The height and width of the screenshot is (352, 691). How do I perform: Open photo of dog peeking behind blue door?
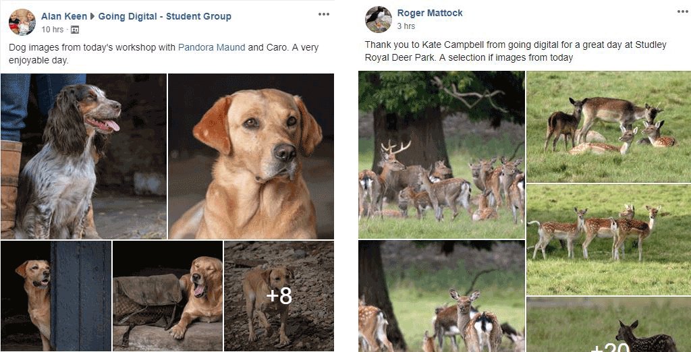point(55,295)
